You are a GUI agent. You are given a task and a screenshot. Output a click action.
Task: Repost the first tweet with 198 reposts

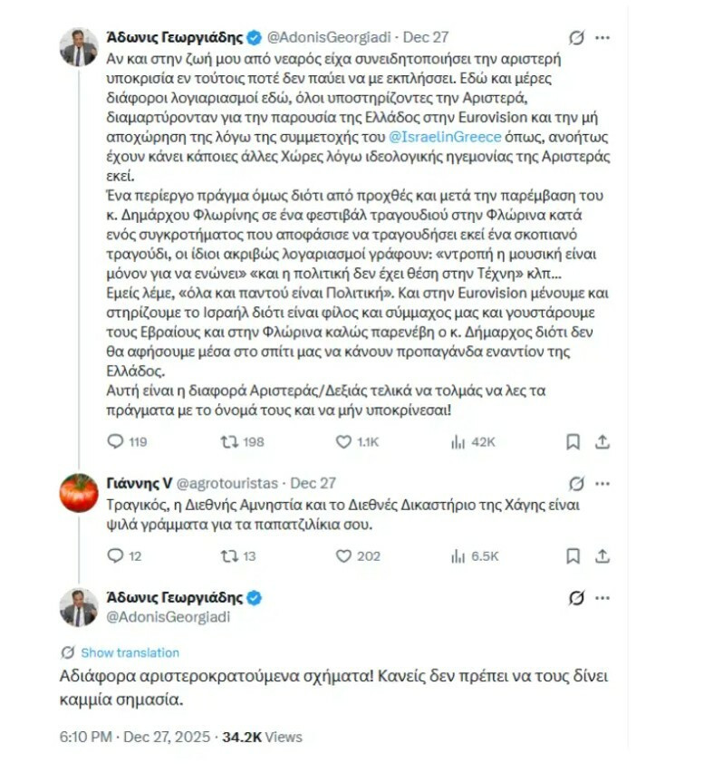point(230,442)
